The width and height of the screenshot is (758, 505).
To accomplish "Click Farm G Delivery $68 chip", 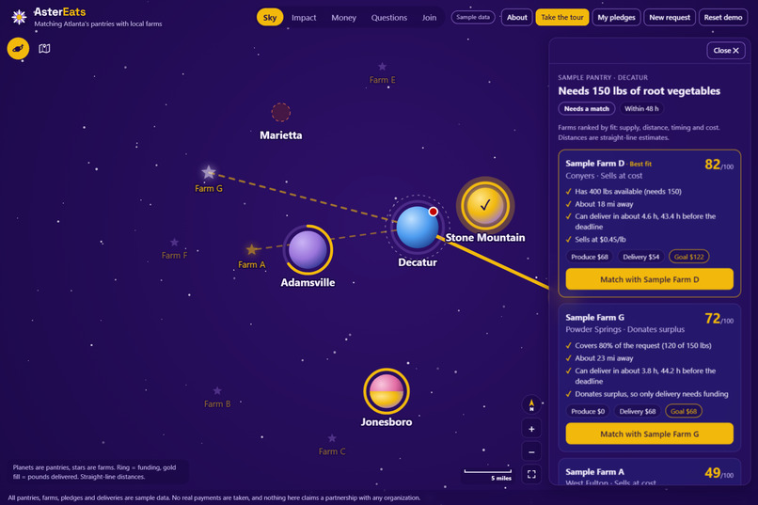I will click(637, 411).
